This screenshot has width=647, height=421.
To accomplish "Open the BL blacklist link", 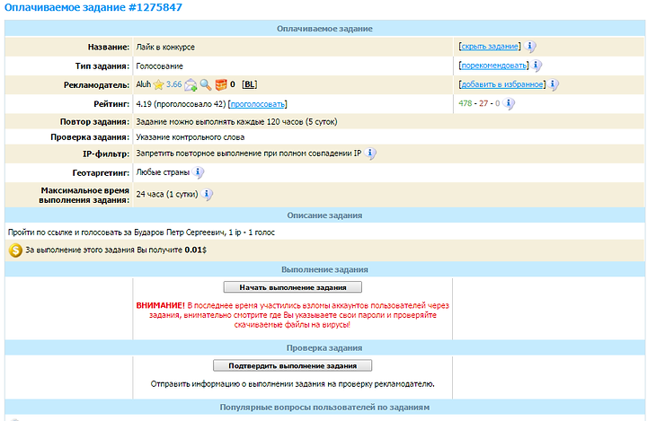I will tap(249, 84).
